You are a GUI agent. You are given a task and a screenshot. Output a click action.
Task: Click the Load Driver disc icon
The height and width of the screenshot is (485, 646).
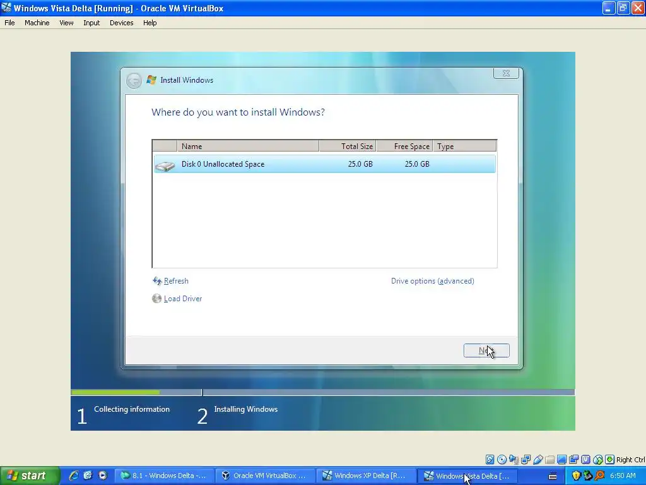click(156, 299)
